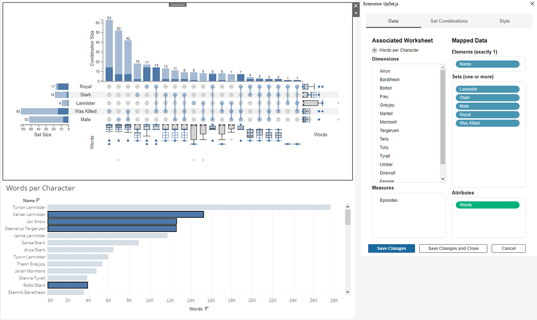537x320 pixels.
Task: Click the dashboard object grip handle at top
Action: 177,4
